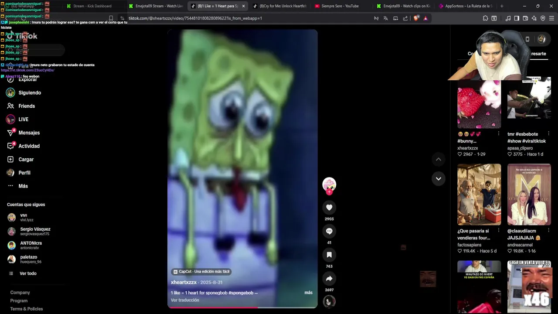Image resolution: width=558 pixels, height=314 pixels.
Task: Open Leo AI sparkle icon in toolbar
Action: pyautogui.click(x=534, y=18)
